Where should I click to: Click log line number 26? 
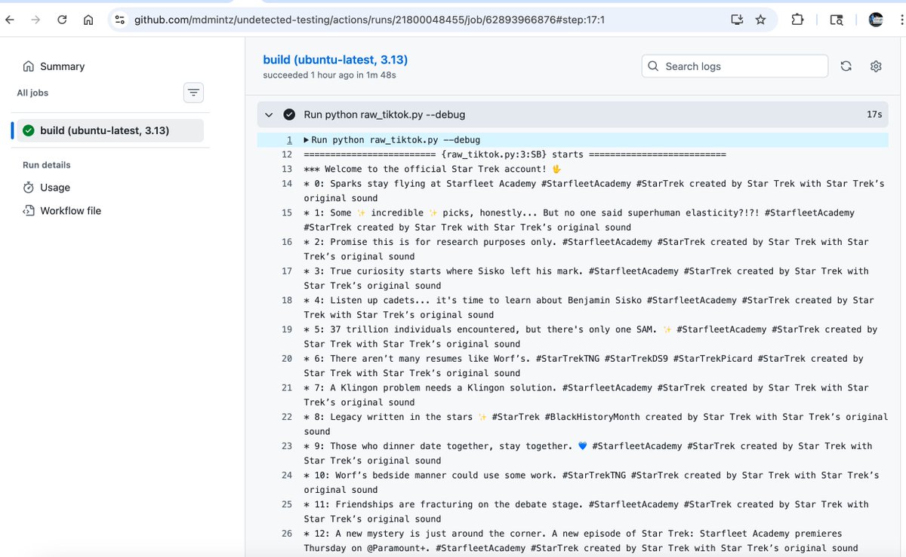(x=287, y=534)
